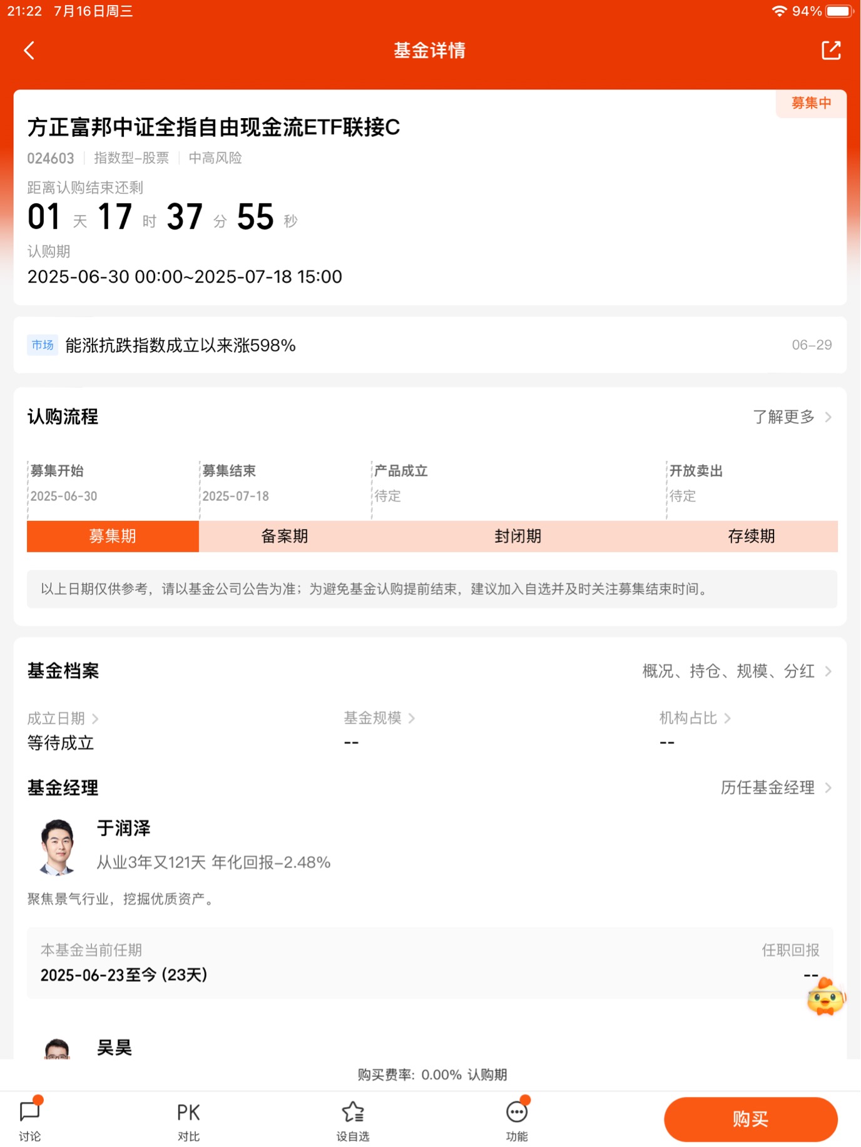Image resolution: width=861 pixels, height=1147 pixels.
Task: Tap subscription period 2025-06-30 00:00~2025-07-18 15:00
Action: click(x=185, y=276)
